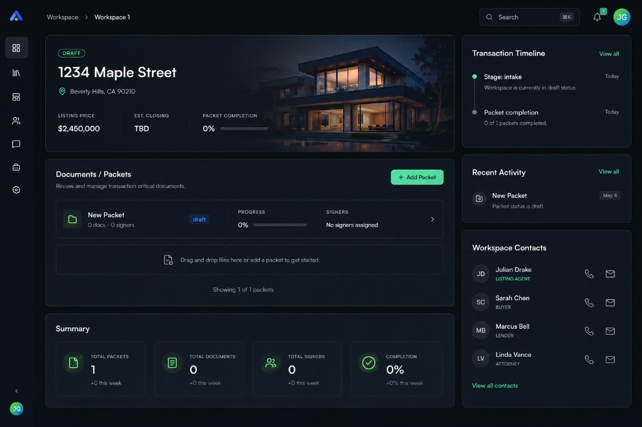Click the Total Documents list icon
Viewport: 642px width, 427px height.
pyautogui.click(x=172, y=363)
